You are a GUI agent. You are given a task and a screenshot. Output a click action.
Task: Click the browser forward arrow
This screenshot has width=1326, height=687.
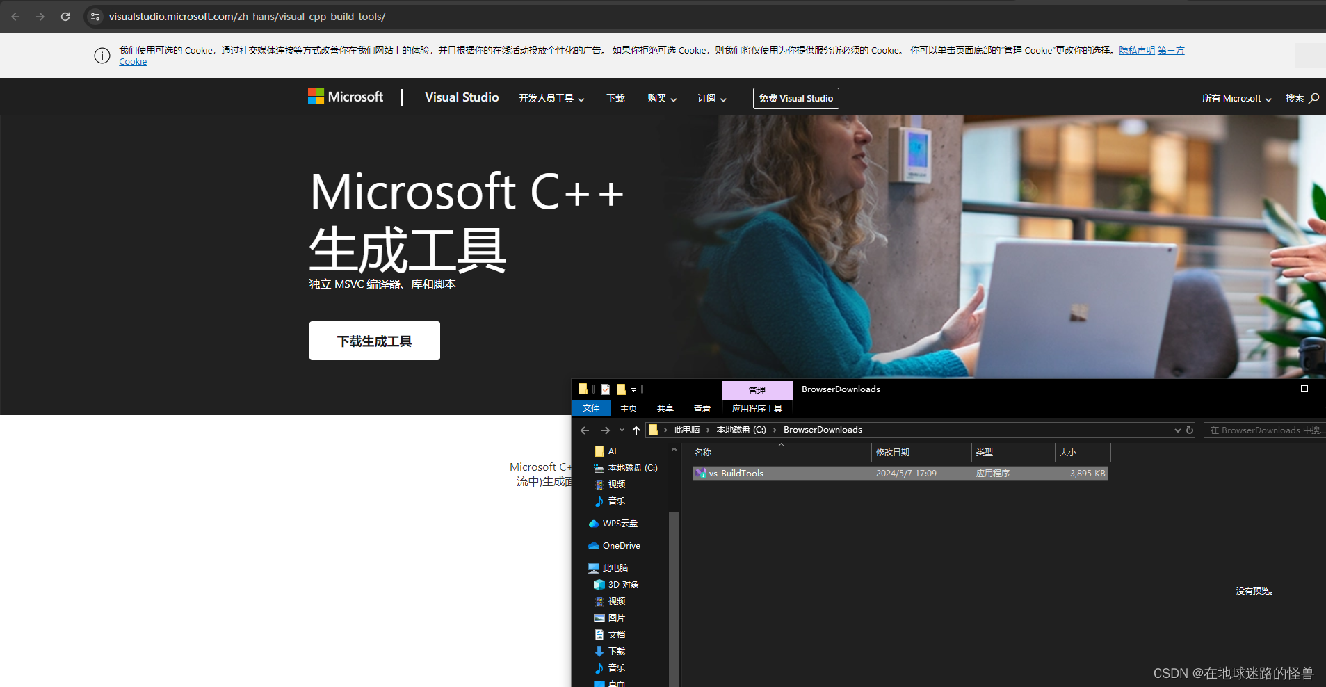(x=40, y=17)
